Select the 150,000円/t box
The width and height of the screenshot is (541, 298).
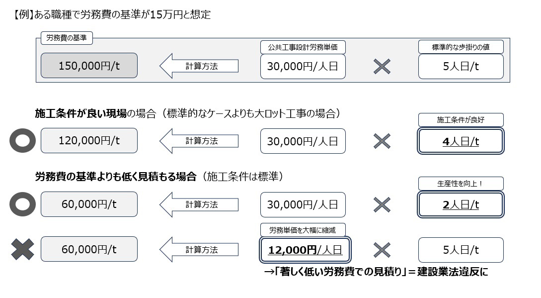pos(89,65)
